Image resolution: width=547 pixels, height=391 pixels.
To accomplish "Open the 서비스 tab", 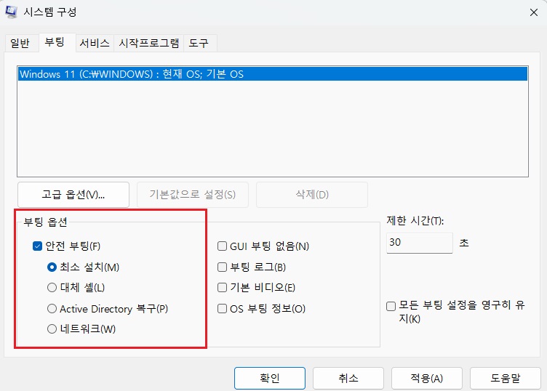I will tap(95, 43).
